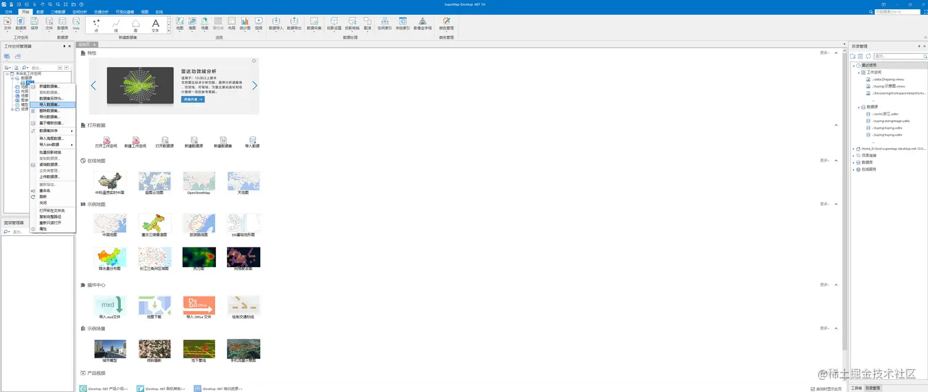Click the 数据导出 export icon
The height and width of the screenshot is (392, 928).
(294, 24)
